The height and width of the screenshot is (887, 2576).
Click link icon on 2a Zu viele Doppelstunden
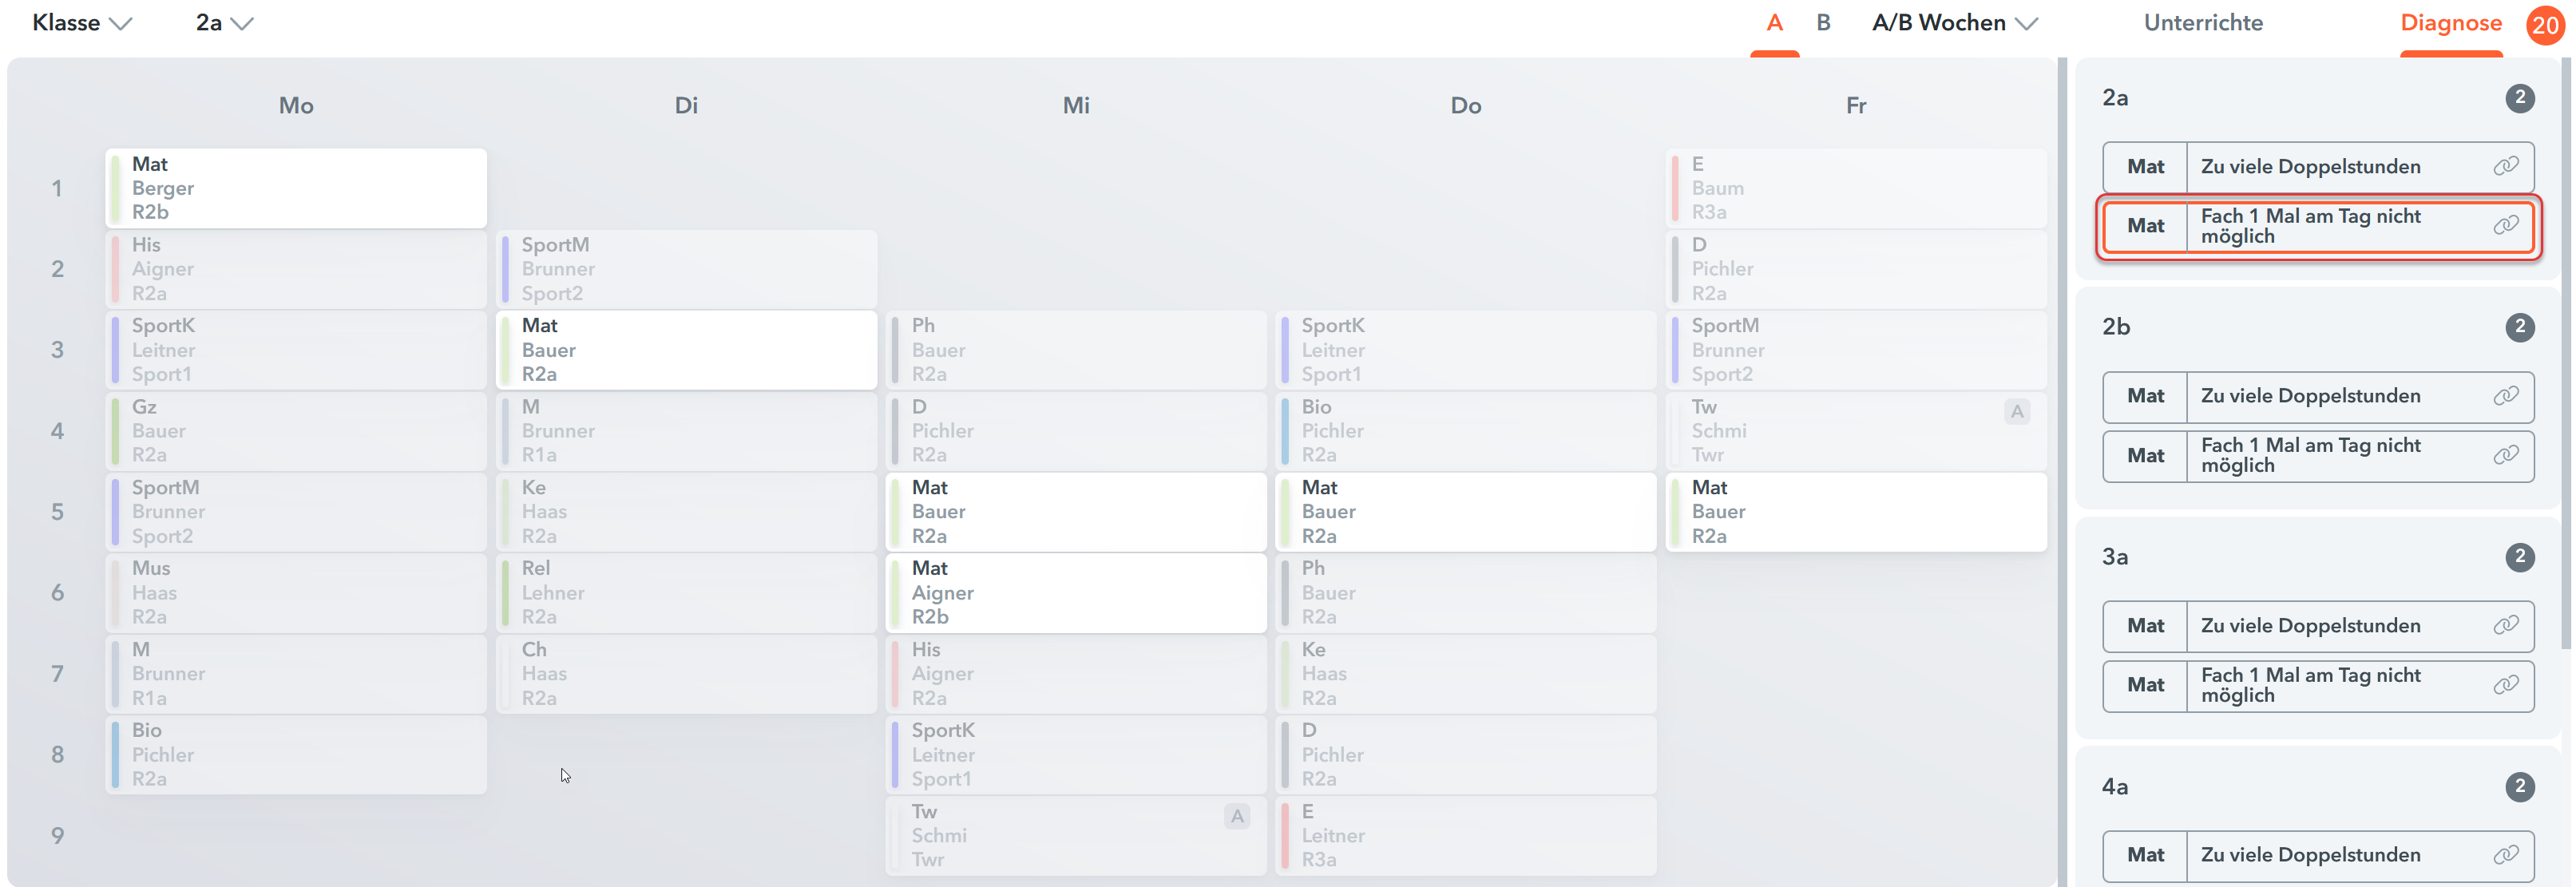[x=2505, y=166]
